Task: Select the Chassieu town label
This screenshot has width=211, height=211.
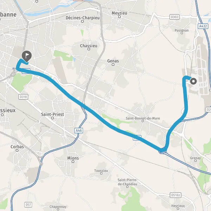Action: [89, 46]
